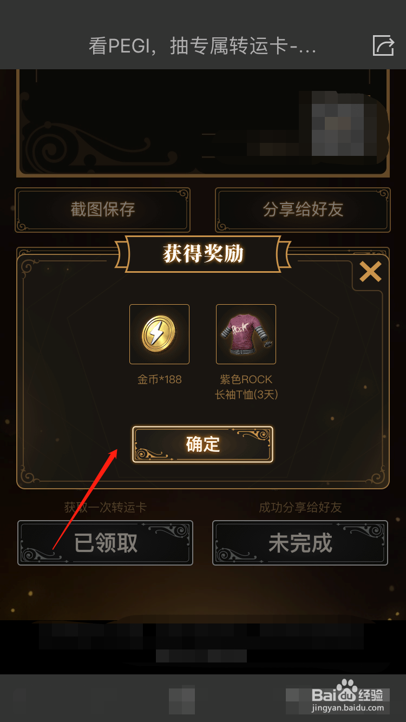Click the 金币*188 label
Screen dimensions: 406x722
(x=159, y=379)
